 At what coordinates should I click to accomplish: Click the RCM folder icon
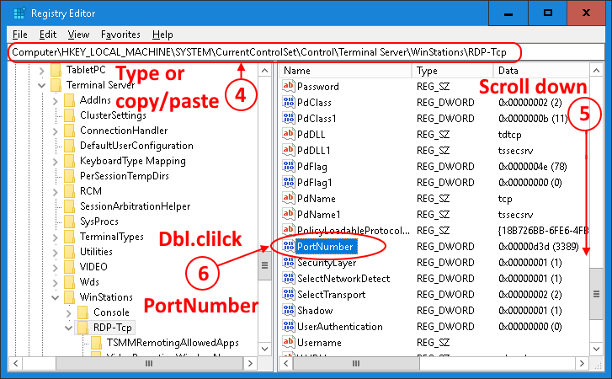(x=70, y=191)
